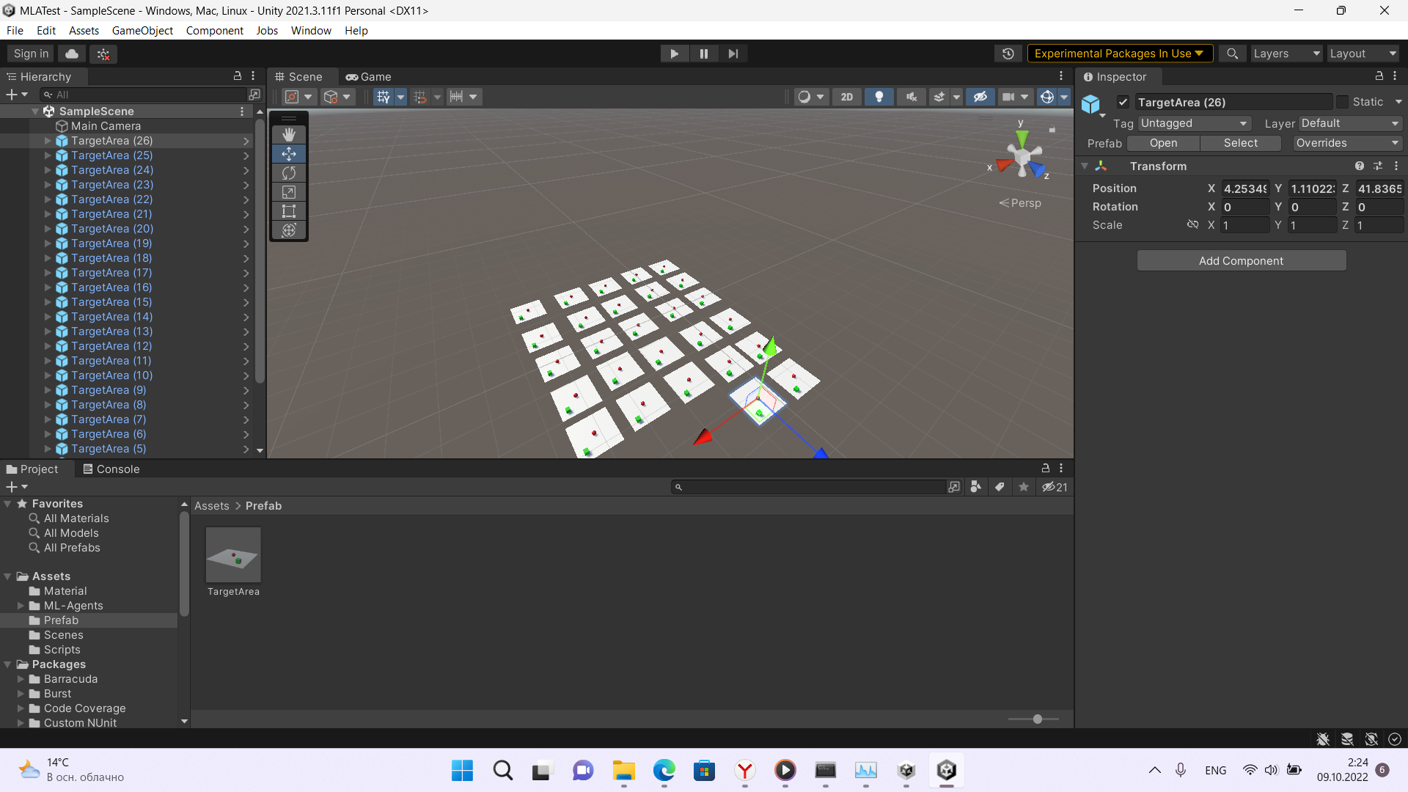Open the Undo History icon
This screenshot has width=1408, height=792.
[1008, 54]
